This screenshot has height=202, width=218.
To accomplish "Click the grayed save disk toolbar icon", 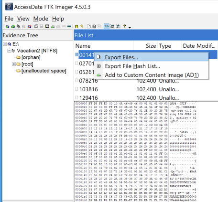I will click(x=99, y=26).
